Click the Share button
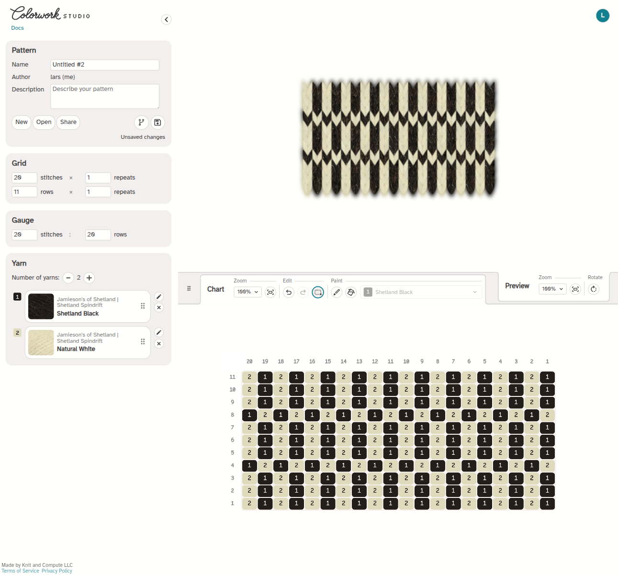 pyautogui.click(x=68, y=123)
